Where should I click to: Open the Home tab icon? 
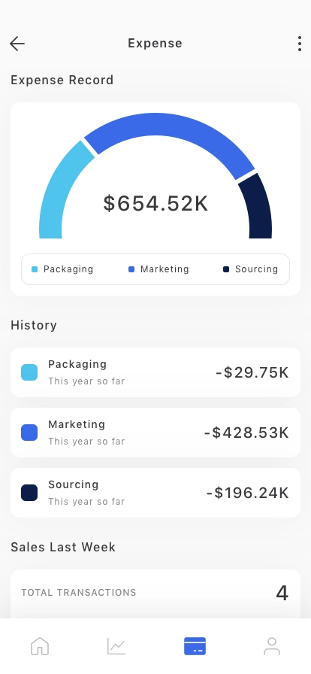point(40,646)
